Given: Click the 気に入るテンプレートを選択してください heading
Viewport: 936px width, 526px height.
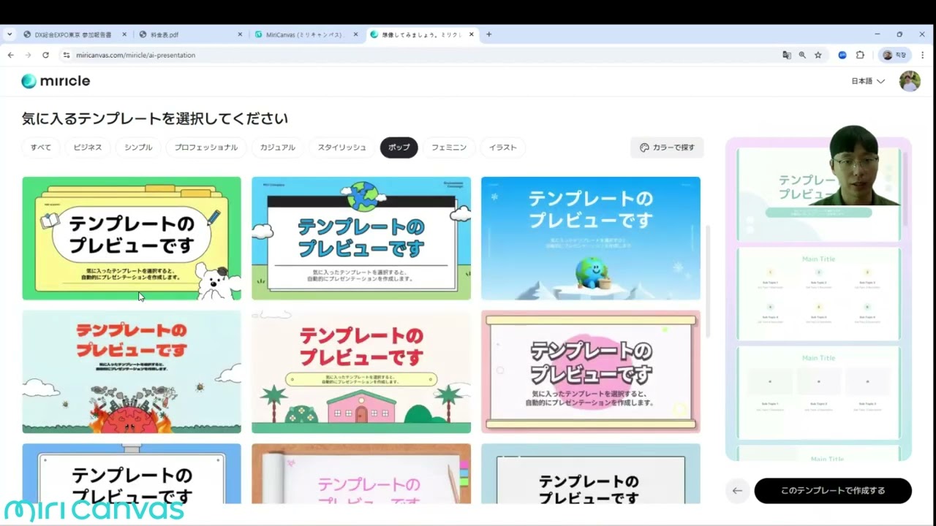Looking at the screenshot, I should (x=155, y=118).
